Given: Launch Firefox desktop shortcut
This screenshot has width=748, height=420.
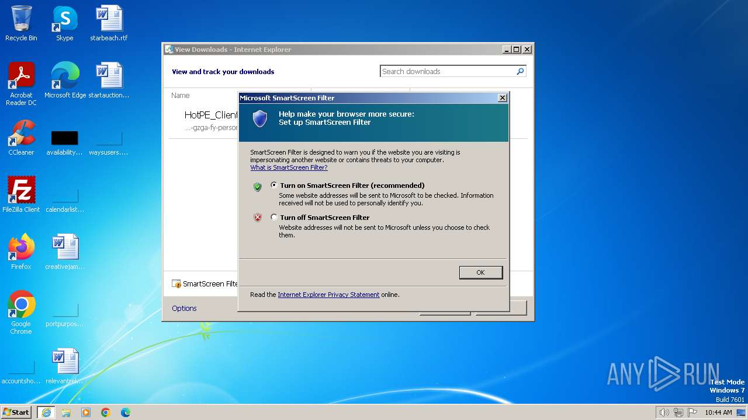Looking at the screenshot, I should pyautogui.click(x=21, y=252).
